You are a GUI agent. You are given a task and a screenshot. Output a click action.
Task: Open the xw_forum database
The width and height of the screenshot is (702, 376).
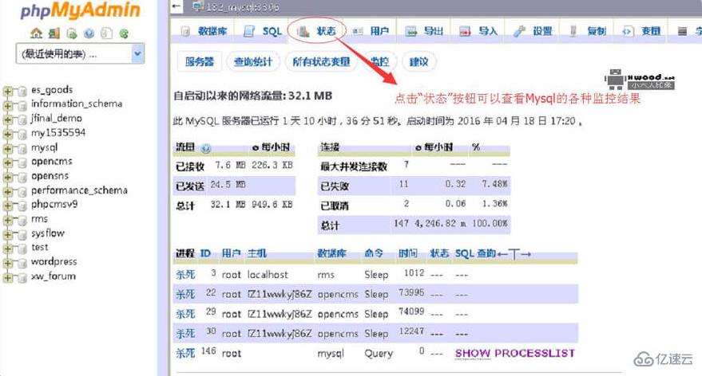click(x=54, y=276)
